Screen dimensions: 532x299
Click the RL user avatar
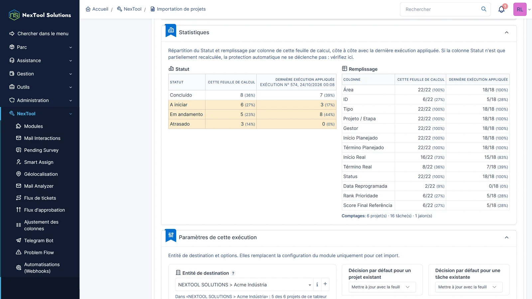[x=520, y=9]
